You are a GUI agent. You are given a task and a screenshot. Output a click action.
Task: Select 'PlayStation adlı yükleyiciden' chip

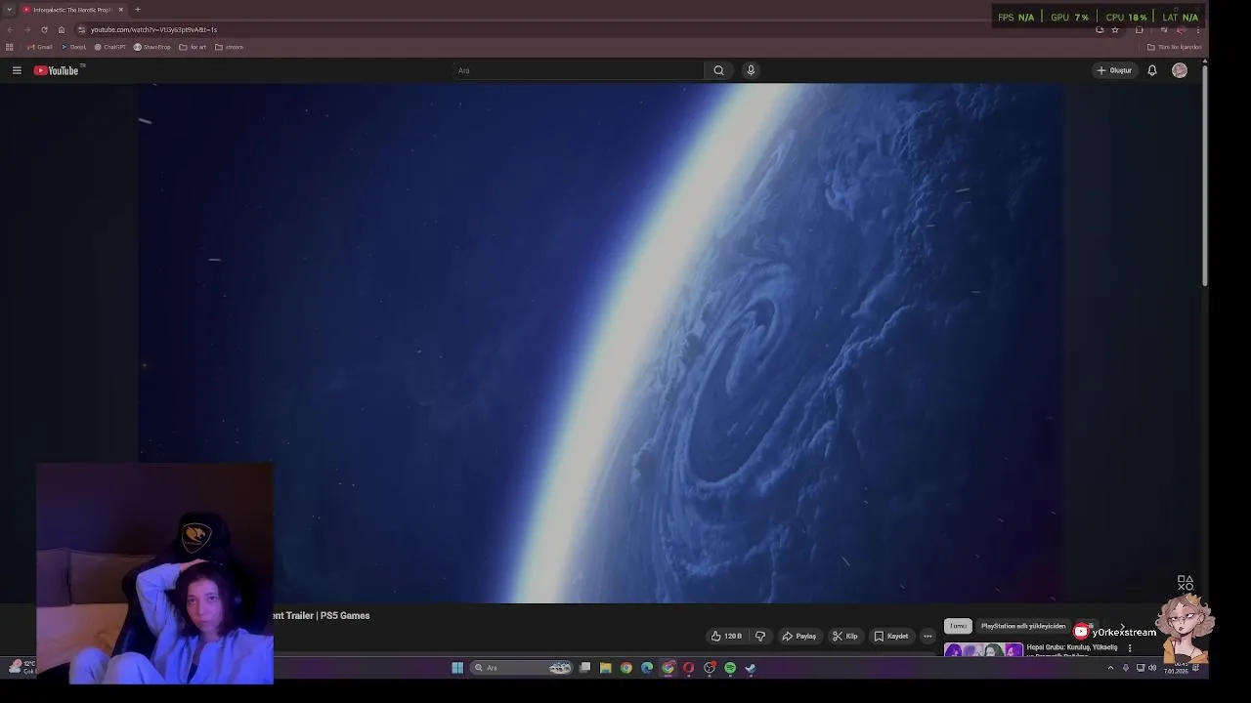(x=1022, y=626)
